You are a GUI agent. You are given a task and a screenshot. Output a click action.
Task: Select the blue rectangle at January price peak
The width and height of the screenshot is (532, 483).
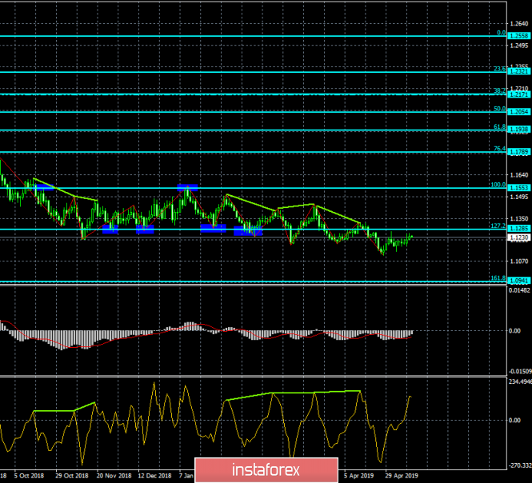point(187,188)
